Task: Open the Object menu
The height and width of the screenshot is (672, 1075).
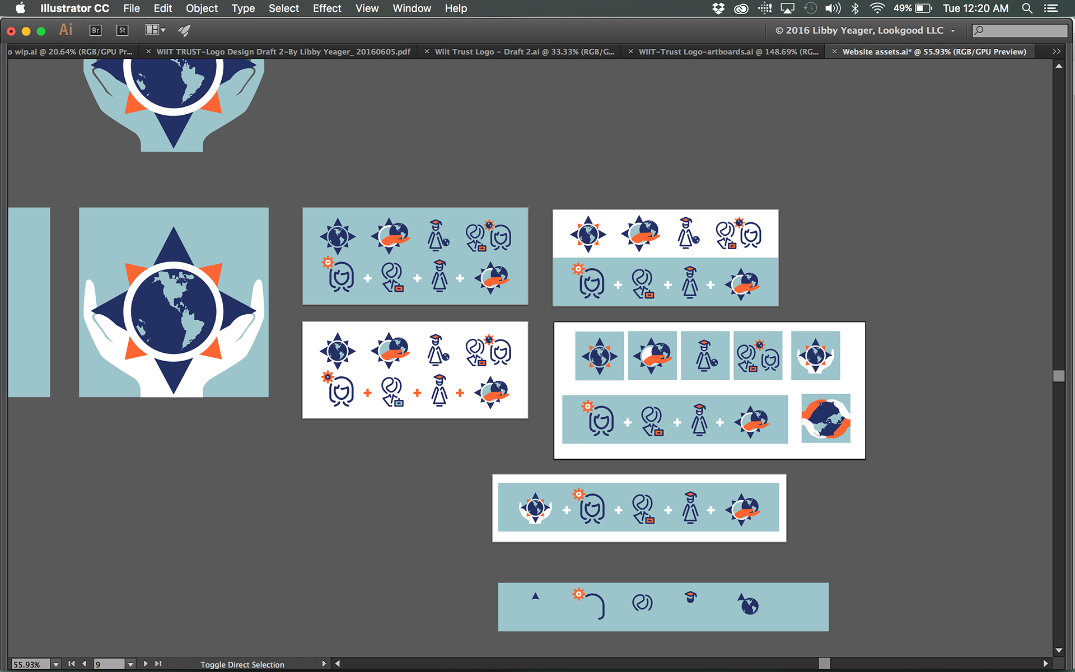Action: click(x=202, y=8)
